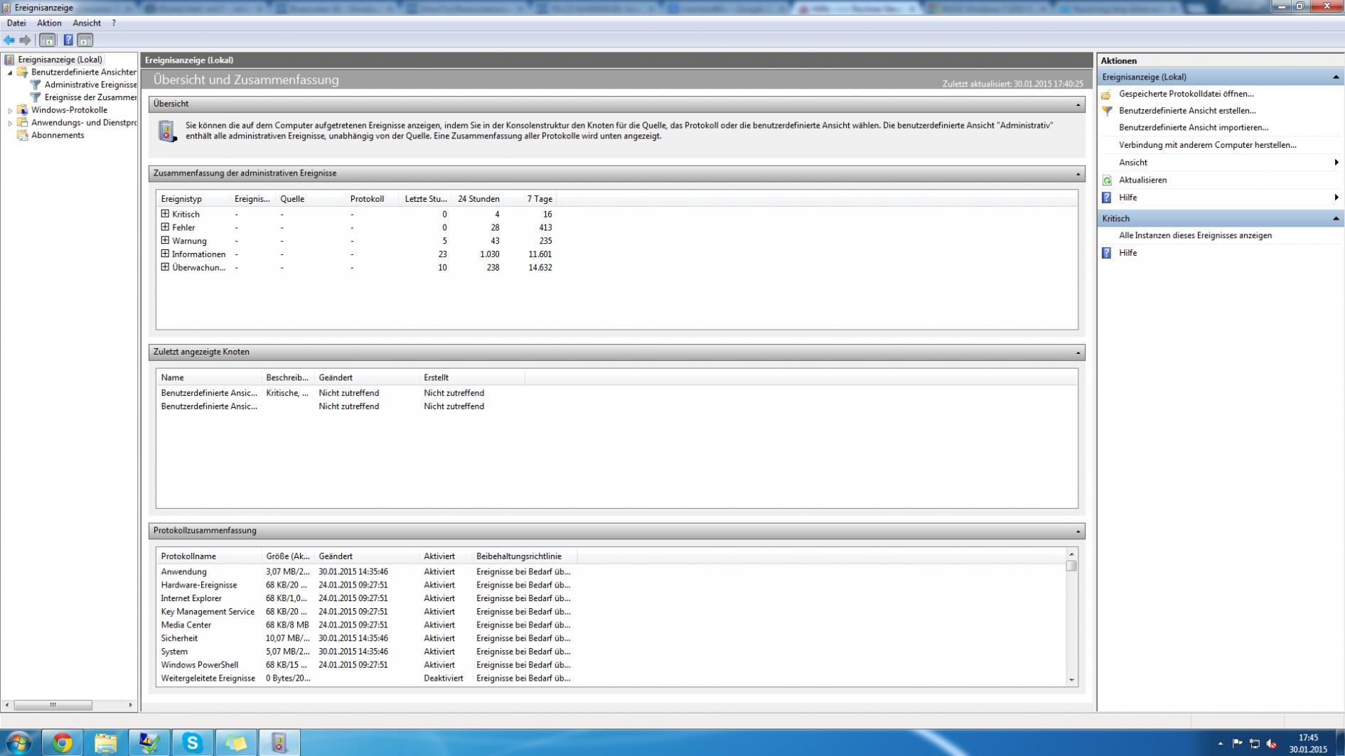Collapse the Zusammenfassung der administrativen Ereignisse section
Image resolution: width=1345 pixels, height=756 pixels.
coord(1078,174)
